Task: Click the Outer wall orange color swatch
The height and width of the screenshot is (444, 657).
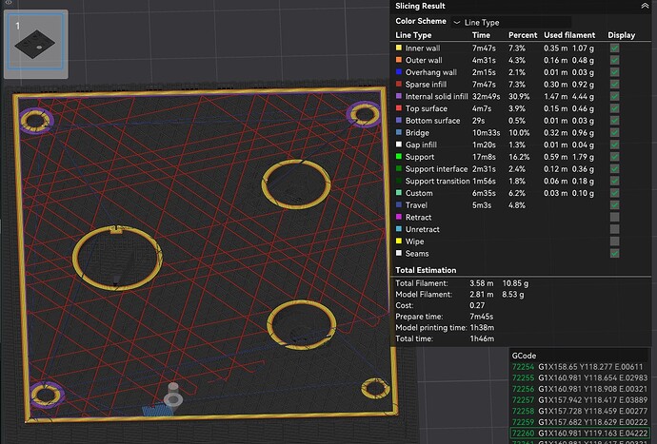Action: 398,60
